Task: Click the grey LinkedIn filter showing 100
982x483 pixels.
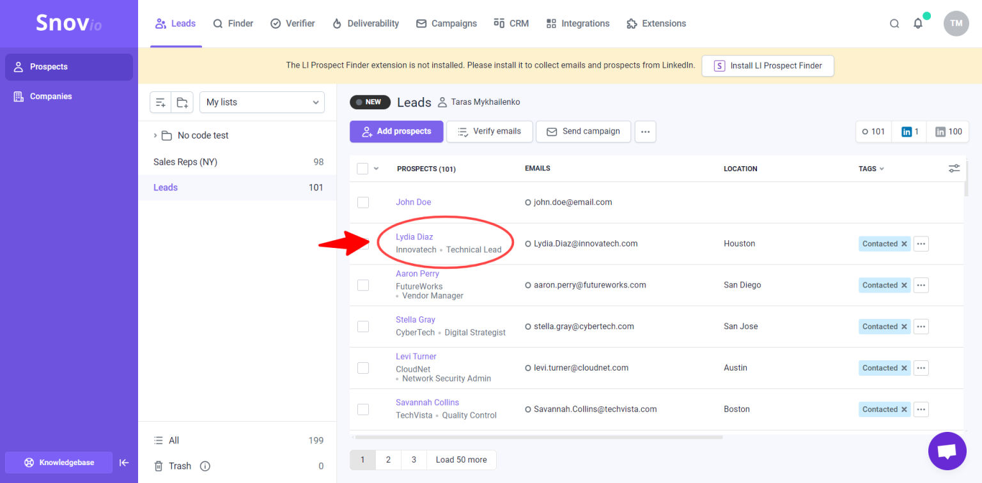Action: click(x=948, y=132)
